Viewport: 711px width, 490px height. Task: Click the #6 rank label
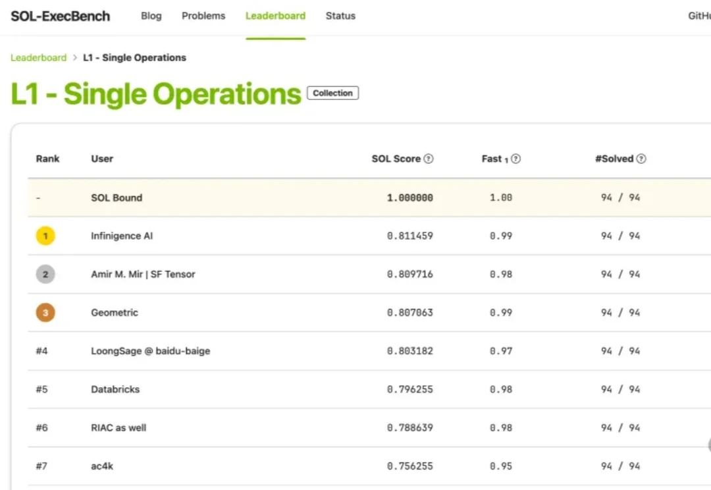coord(41,427)
